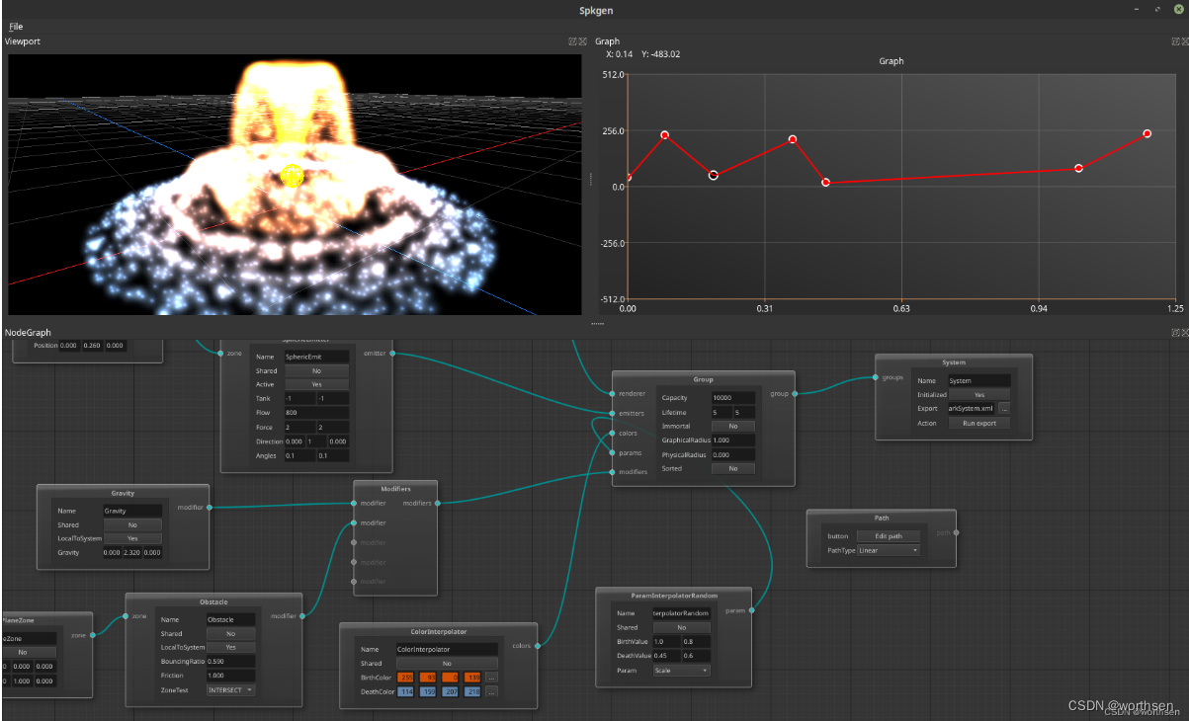Click the modifier output port on Obstacle node
Image resolution: width=1189 pixels, height=721 pixels.
(301, 615)
